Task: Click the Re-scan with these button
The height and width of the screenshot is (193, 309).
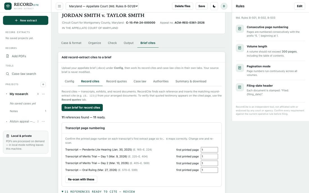Action: [81, 180]
